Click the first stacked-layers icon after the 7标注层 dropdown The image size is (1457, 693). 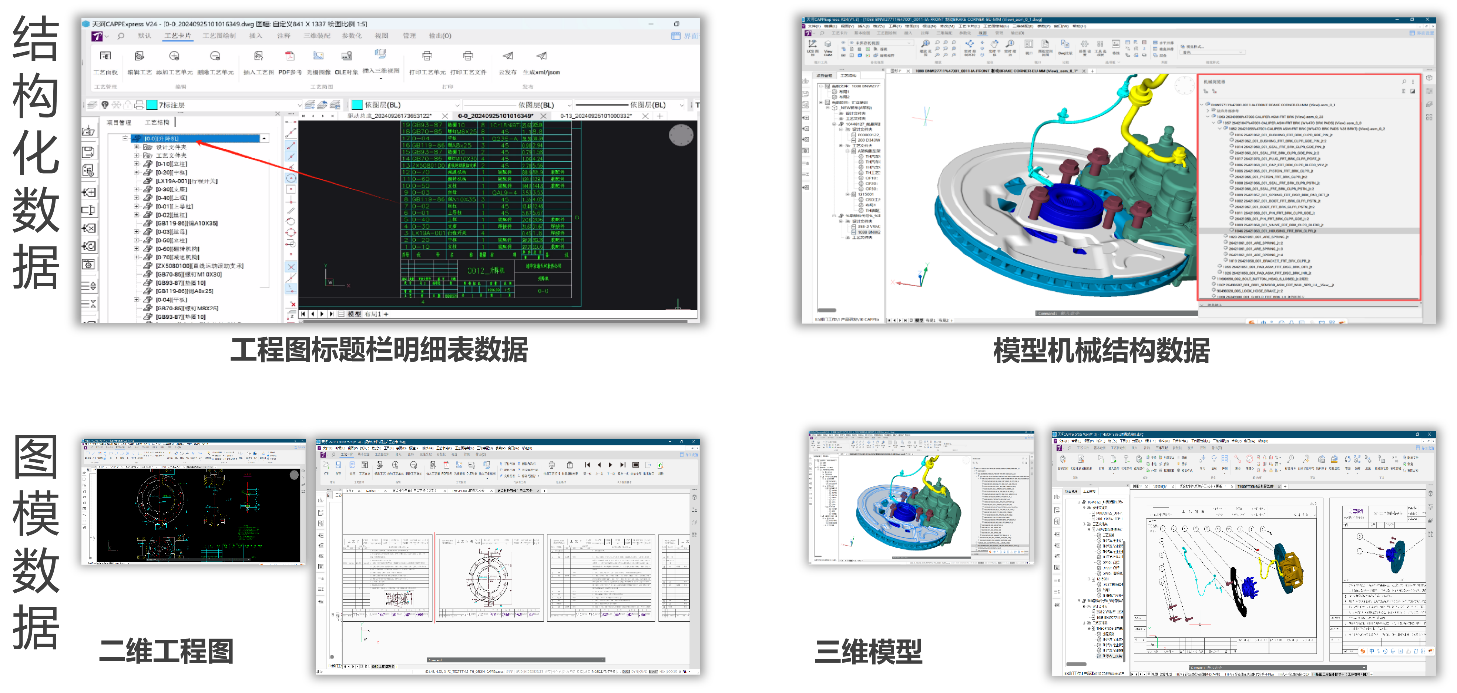[x=310, y=105]
